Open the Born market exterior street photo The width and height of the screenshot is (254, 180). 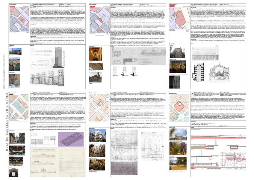point(17,138)
